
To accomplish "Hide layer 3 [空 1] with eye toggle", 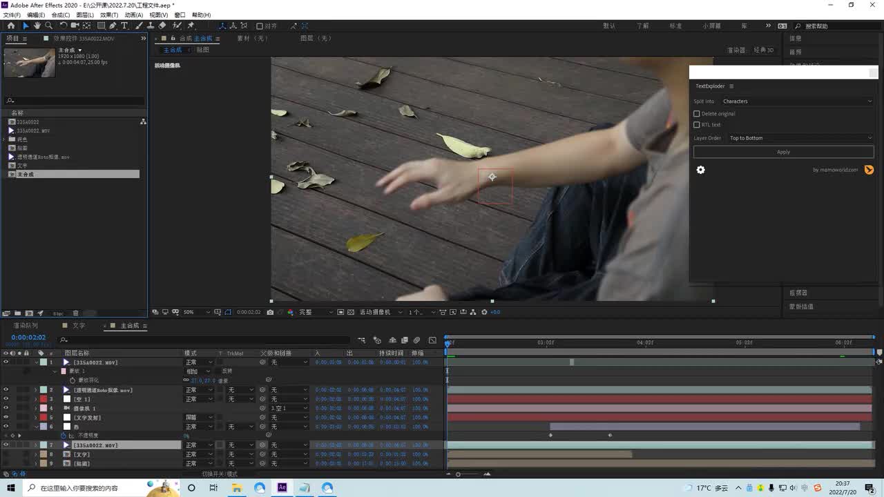I will (x=6, y=399).
